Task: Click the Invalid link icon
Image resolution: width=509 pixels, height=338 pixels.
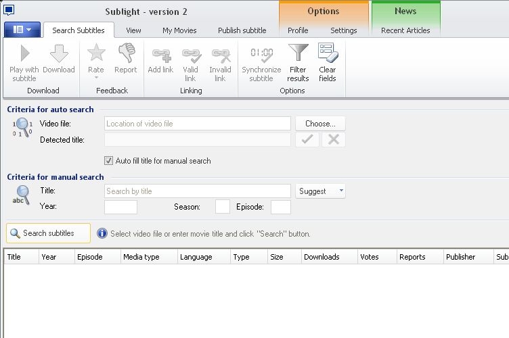Action: tap(220, 53)
